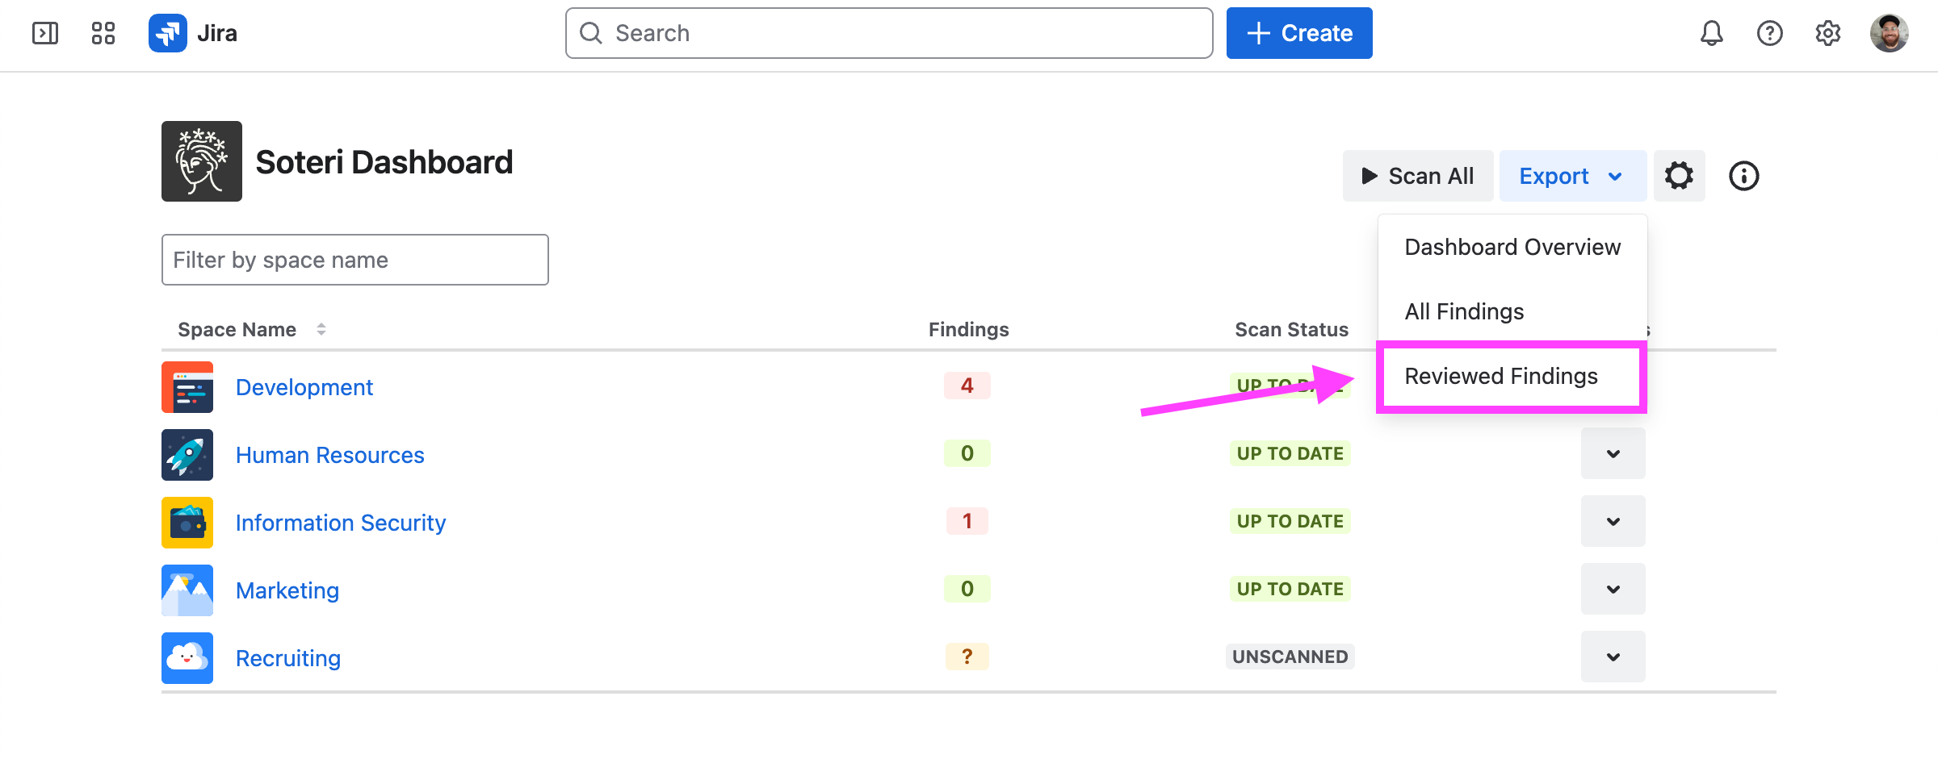The width and height of the screenshot is (1938, 763).
Task: Focus the Filter by space name field
Action: (x=354, y=260)
